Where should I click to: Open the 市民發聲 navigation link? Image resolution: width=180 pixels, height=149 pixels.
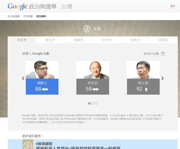click(x=28, y=16)
